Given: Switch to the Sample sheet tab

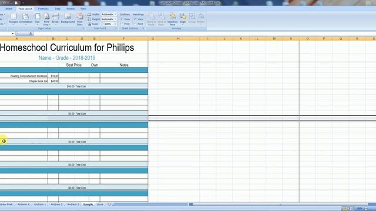Looking at the screenshot, I should [x=88, y=205].
